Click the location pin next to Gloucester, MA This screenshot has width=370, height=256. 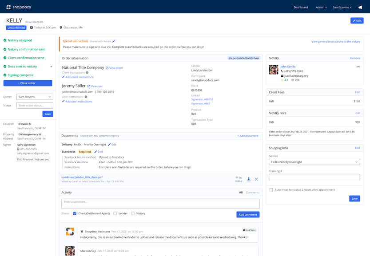pos(61,28)
